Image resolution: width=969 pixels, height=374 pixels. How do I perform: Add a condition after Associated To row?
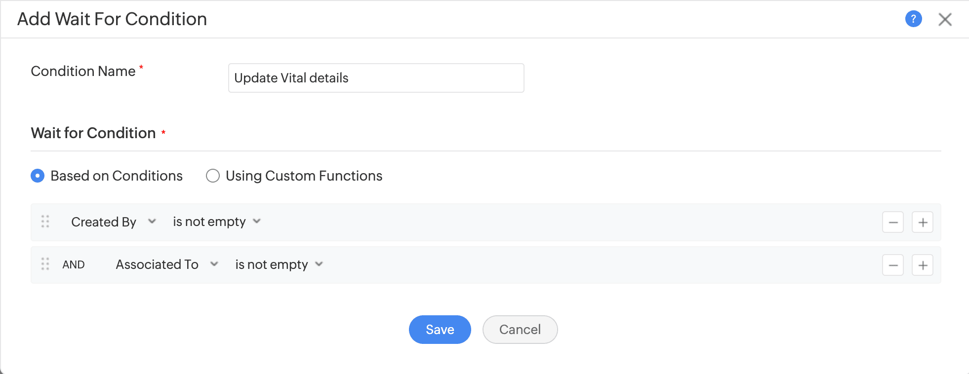(922, 265)
